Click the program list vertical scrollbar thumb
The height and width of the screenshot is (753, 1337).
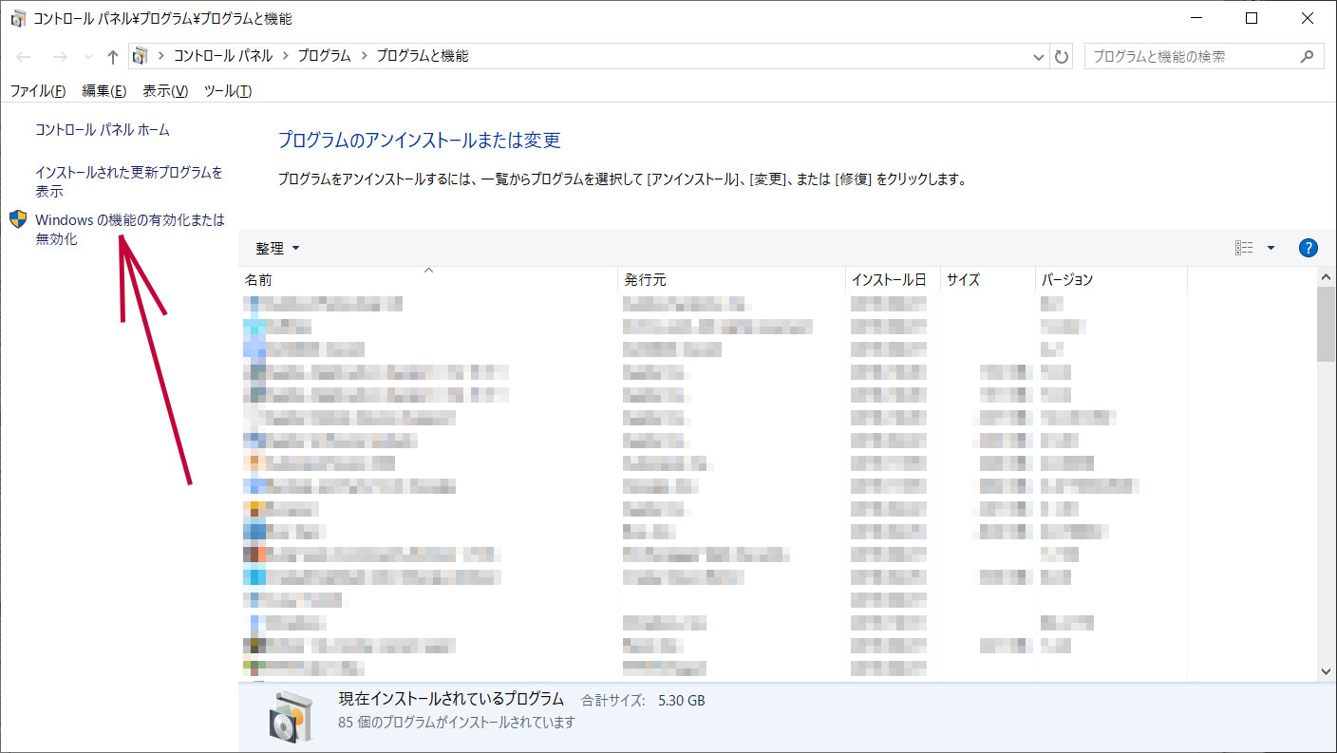pyautogui.click(x=1327, y=324)
